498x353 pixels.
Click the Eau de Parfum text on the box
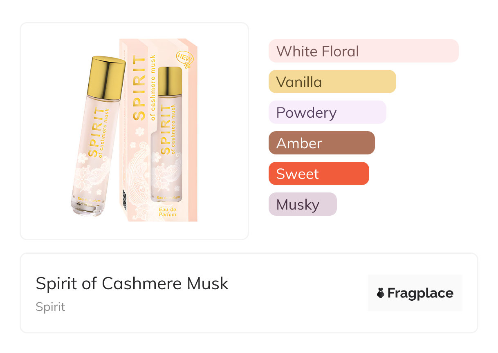(x=168, y=212)
